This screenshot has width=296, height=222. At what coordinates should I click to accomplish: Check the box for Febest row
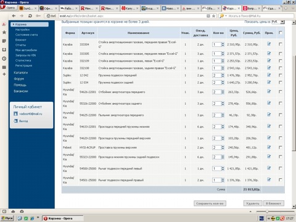click(x=281, y=147)
